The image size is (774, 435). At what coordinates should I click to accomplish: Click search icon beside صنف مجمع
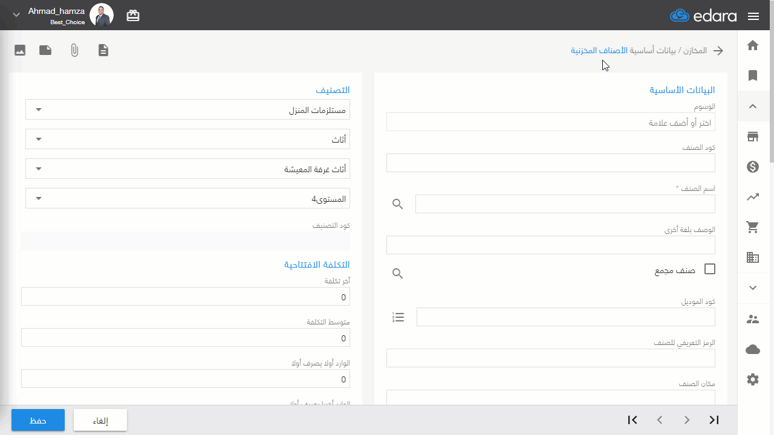[x=397, y=274]
